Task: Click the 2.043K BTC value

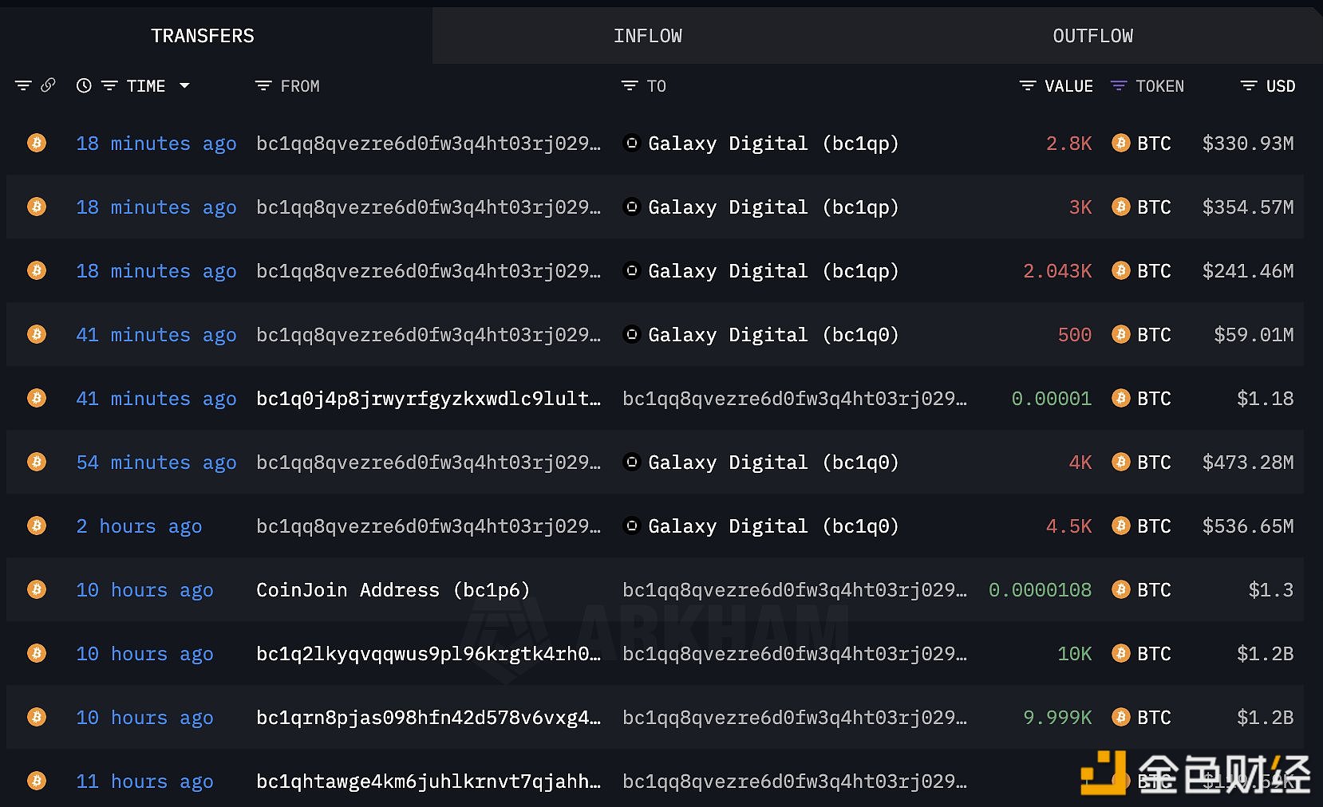Action: pyautogui.click(x=1057, y=270)
